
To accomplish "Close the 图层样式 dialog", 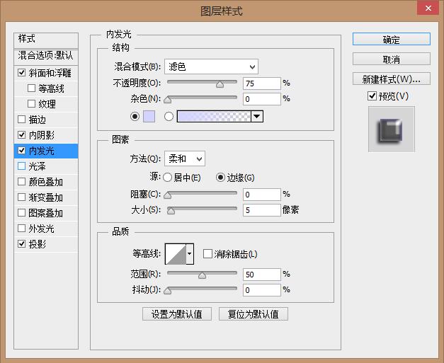I will click(428, 8).
